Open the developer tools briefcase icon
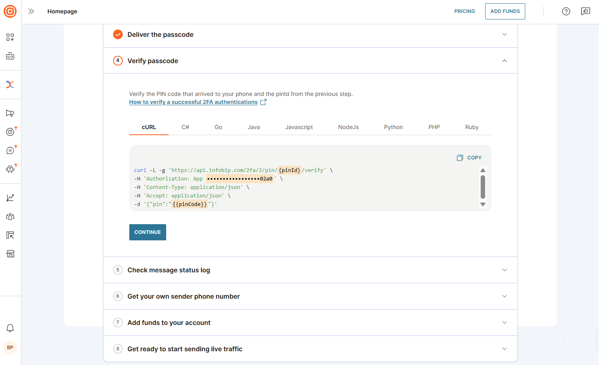This screenshot has width=599, height=365. click(x=10, y=56)
